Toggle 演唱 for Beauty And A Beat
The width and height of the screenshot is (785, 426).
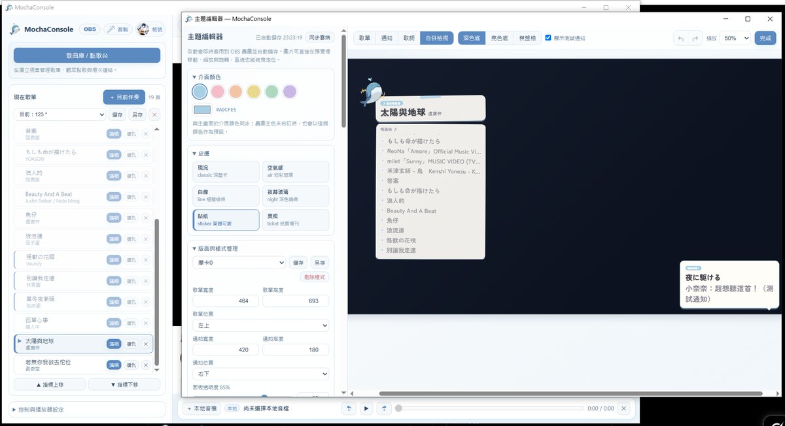tap(114, 197)
